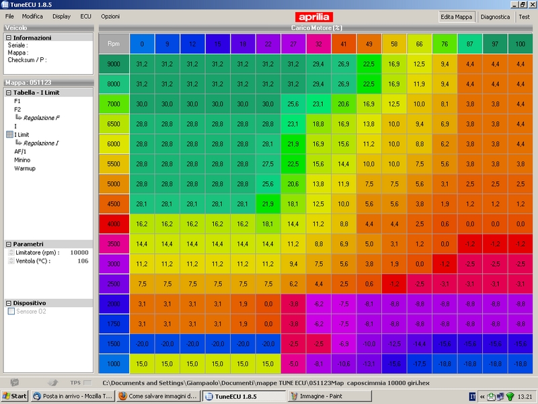Viewport: 538px width, 404px height.
Task: Switch to the Diagnostica tab
Action: click(495, 17)
